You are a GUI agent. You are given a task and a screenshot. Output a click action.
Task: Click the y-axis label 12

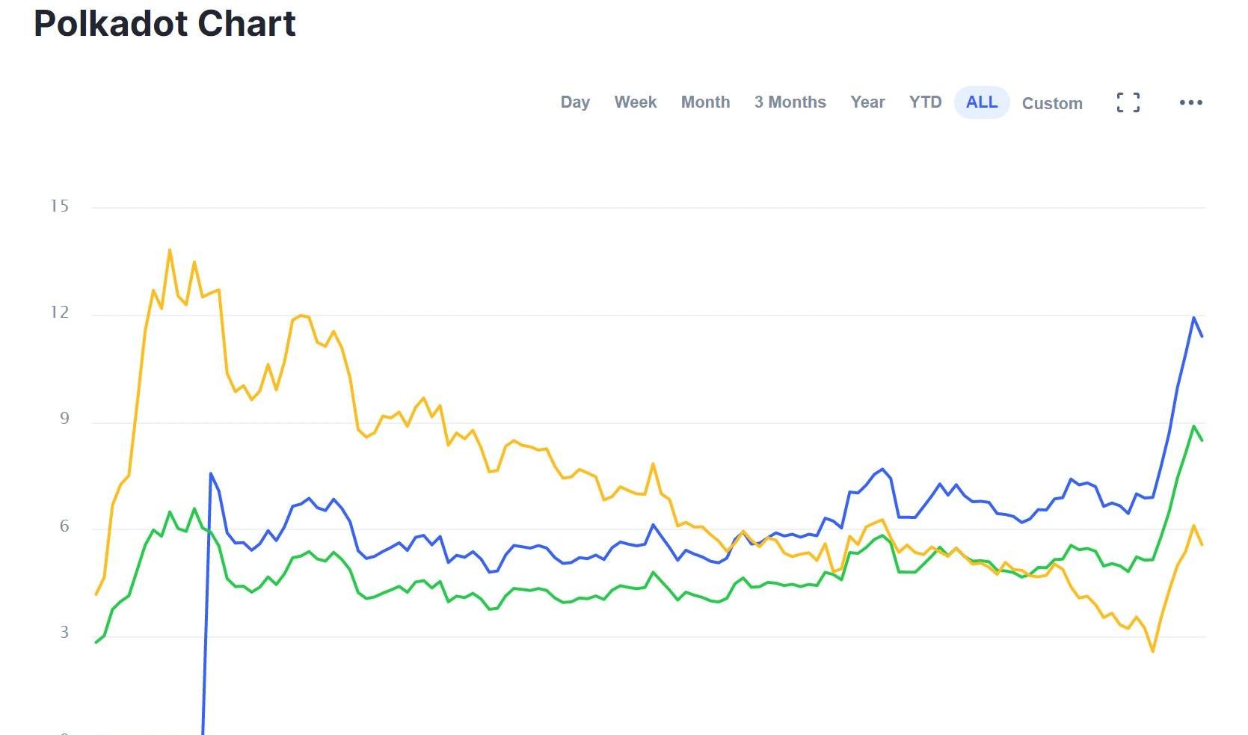[x=59, y=313]
